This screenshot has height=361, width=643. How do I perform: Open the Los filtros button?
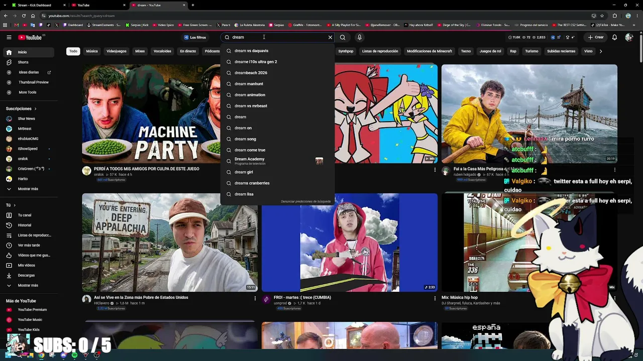pyautogui.click(x=195, y=37)
